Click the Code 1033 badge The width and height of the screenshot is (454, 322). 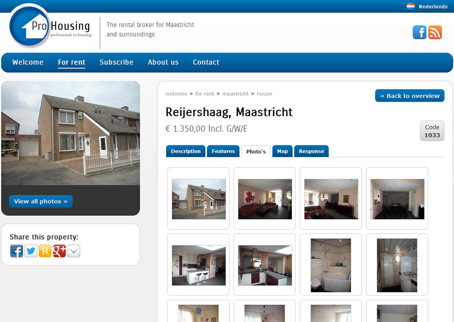(x=432, y=131)
